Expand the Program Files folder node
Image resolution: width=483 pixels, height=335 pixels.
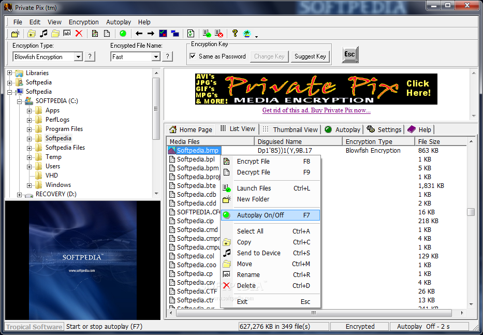click(x=30, y=129)
